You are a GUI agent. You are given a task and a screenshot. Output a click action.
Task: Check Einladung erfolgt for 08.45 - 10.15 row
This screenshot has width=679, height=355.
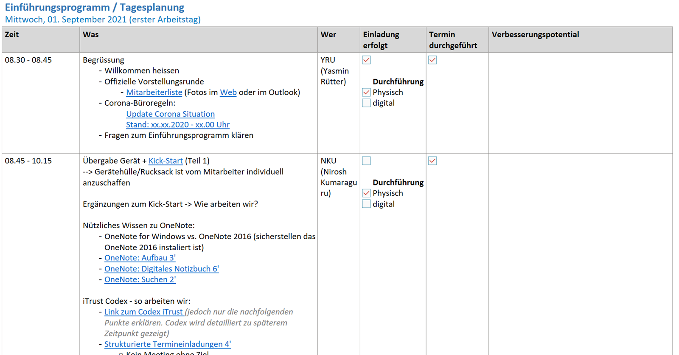coord(366,161)
